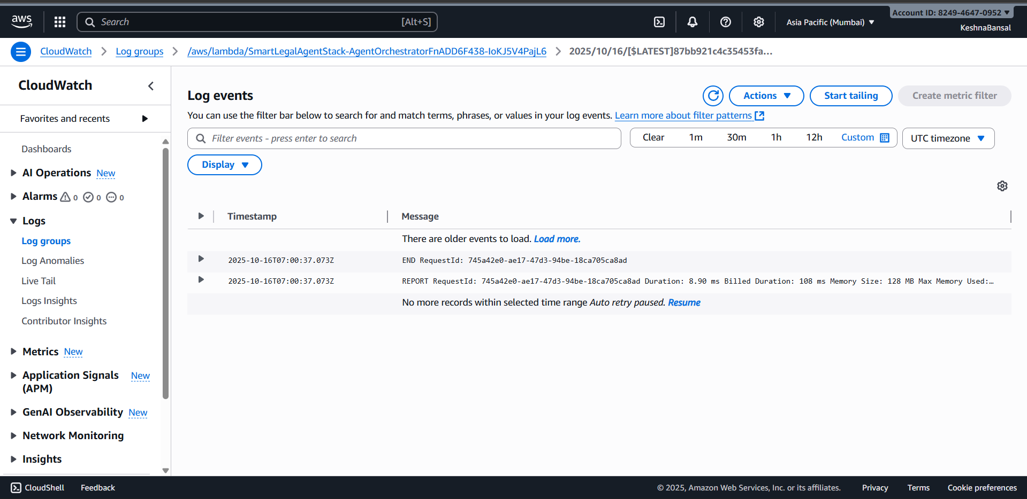The width and height of the screenshot is (1027, 499).
Task: Expand the Network Monitoring section
Action: [13, 435]
